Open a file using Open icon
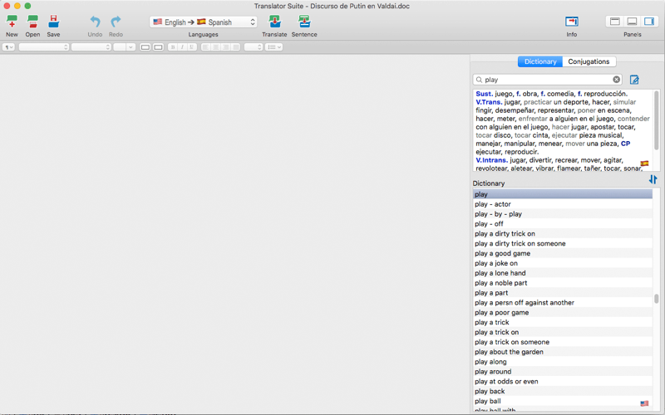Screen dimensions: 665x415 pyautogui.click(x=32, y=22)
